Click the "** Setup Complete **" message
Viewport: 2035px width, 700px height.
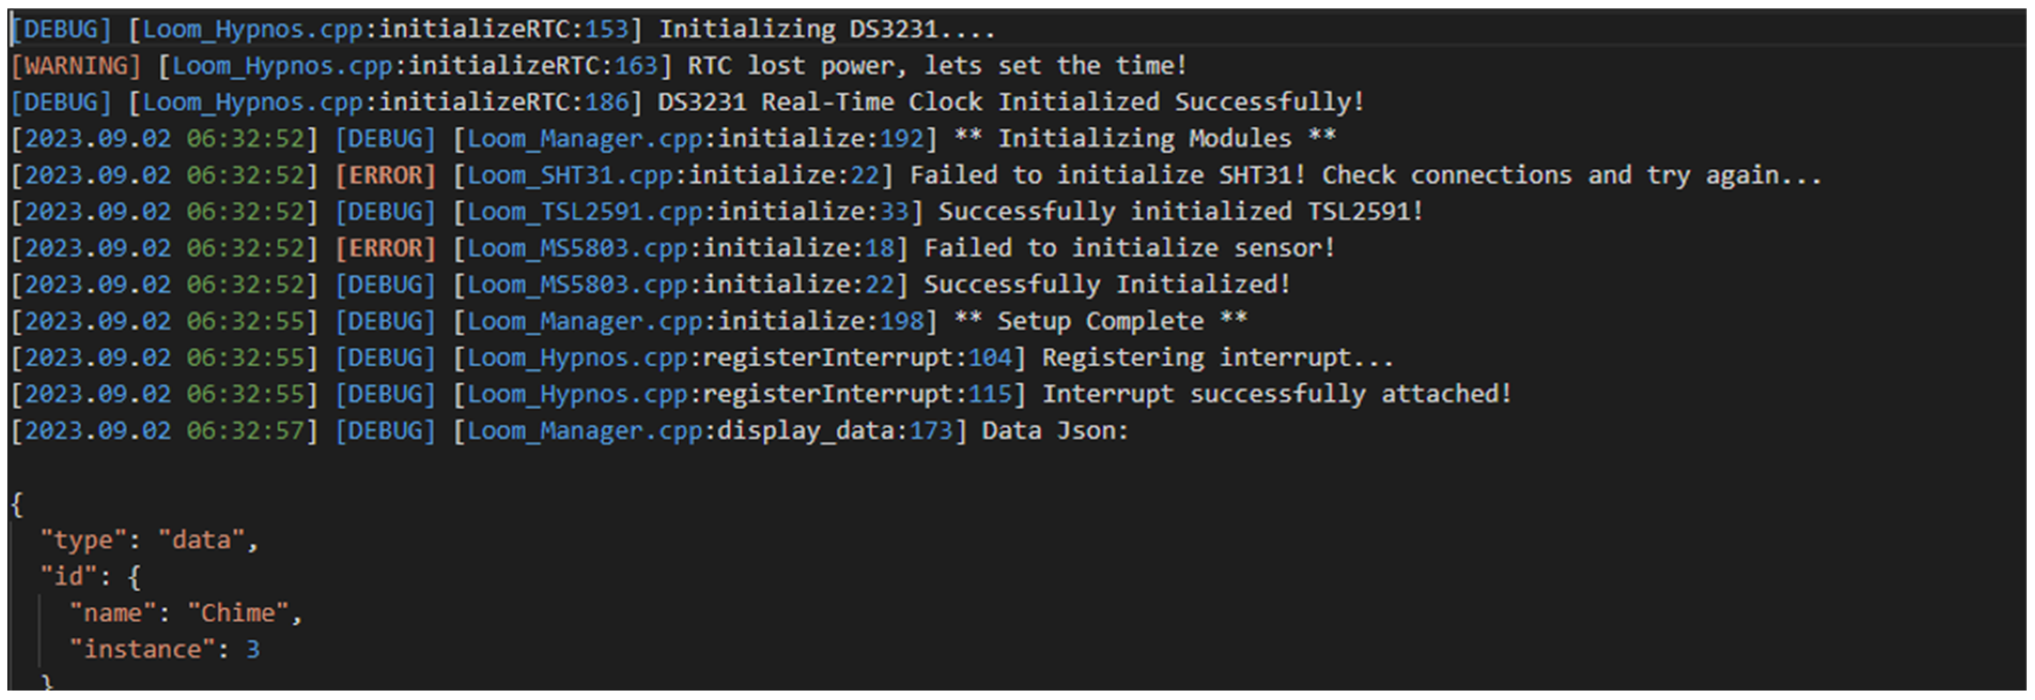pos(1100,322)
